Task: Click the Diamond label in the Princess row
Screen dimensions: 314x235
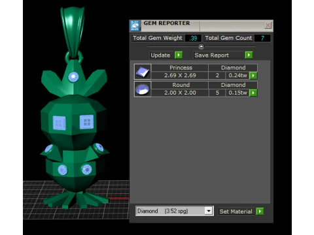Action: tap(233, 68)
